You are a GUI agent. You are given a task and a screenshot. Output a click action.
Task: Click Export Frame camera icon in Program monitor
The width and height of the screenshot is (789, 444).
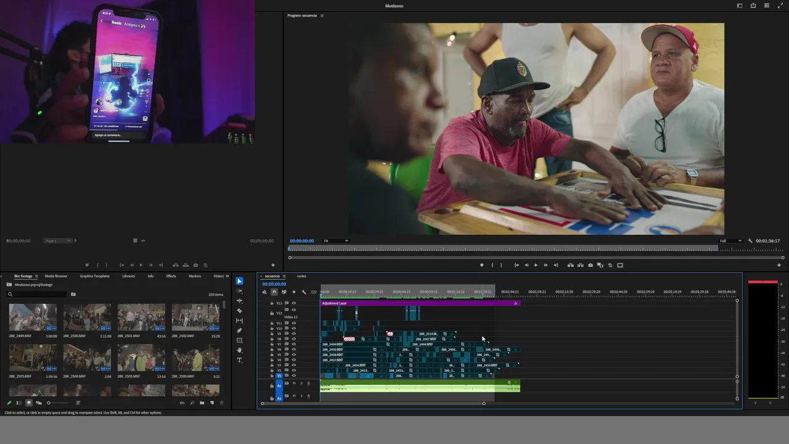click(591, 265)
